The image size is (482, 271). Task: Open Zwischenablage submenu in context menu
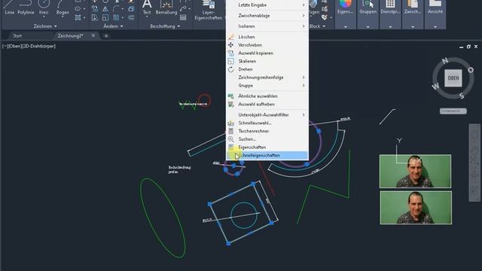(267, 16)
